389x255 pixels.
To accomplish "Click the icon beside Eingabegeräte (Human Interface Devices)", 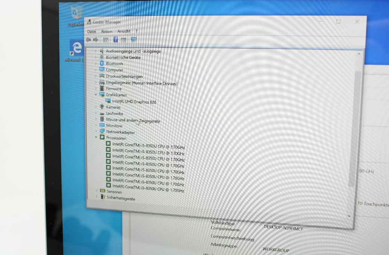I will pos(102,82).
